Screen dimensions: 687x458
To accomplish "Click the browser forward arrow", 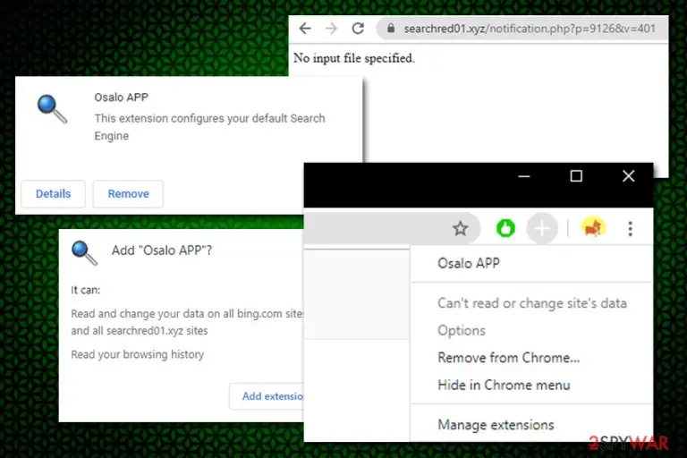I will pos(332,29).
